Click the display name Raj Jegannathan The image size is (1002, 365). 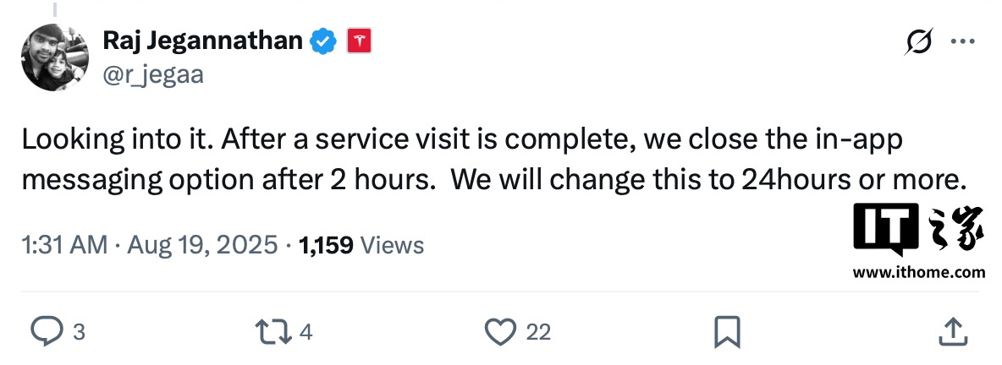202,40
